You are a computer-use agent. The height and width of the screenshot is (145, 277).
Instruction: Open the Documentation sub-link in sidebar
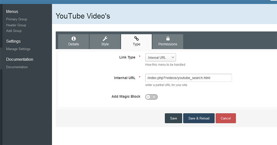[x=17, y=67]
